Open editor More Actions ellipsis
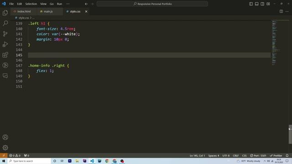This screenshot has height=164, width=292. (287, 11)
